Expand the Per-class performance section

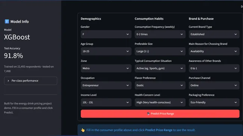pyautogui.click(x=31, y=81)
